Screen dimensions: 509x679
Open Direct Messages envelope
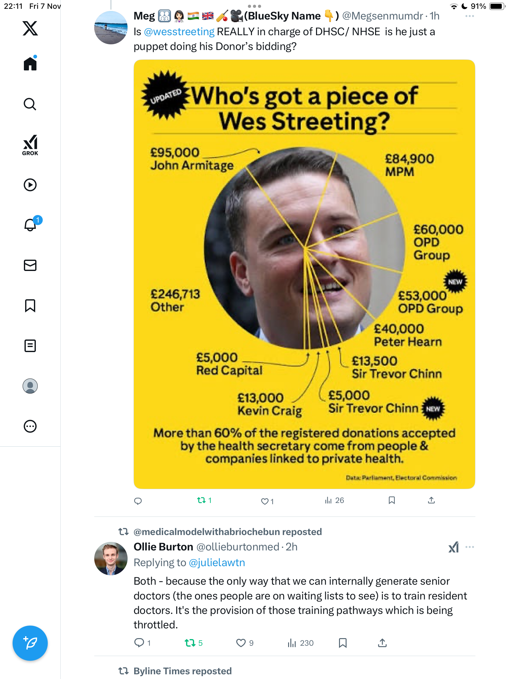pos(30,265)
